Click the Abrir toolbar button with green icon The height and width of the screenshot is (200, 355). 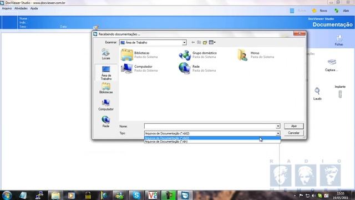coord(342,11)
